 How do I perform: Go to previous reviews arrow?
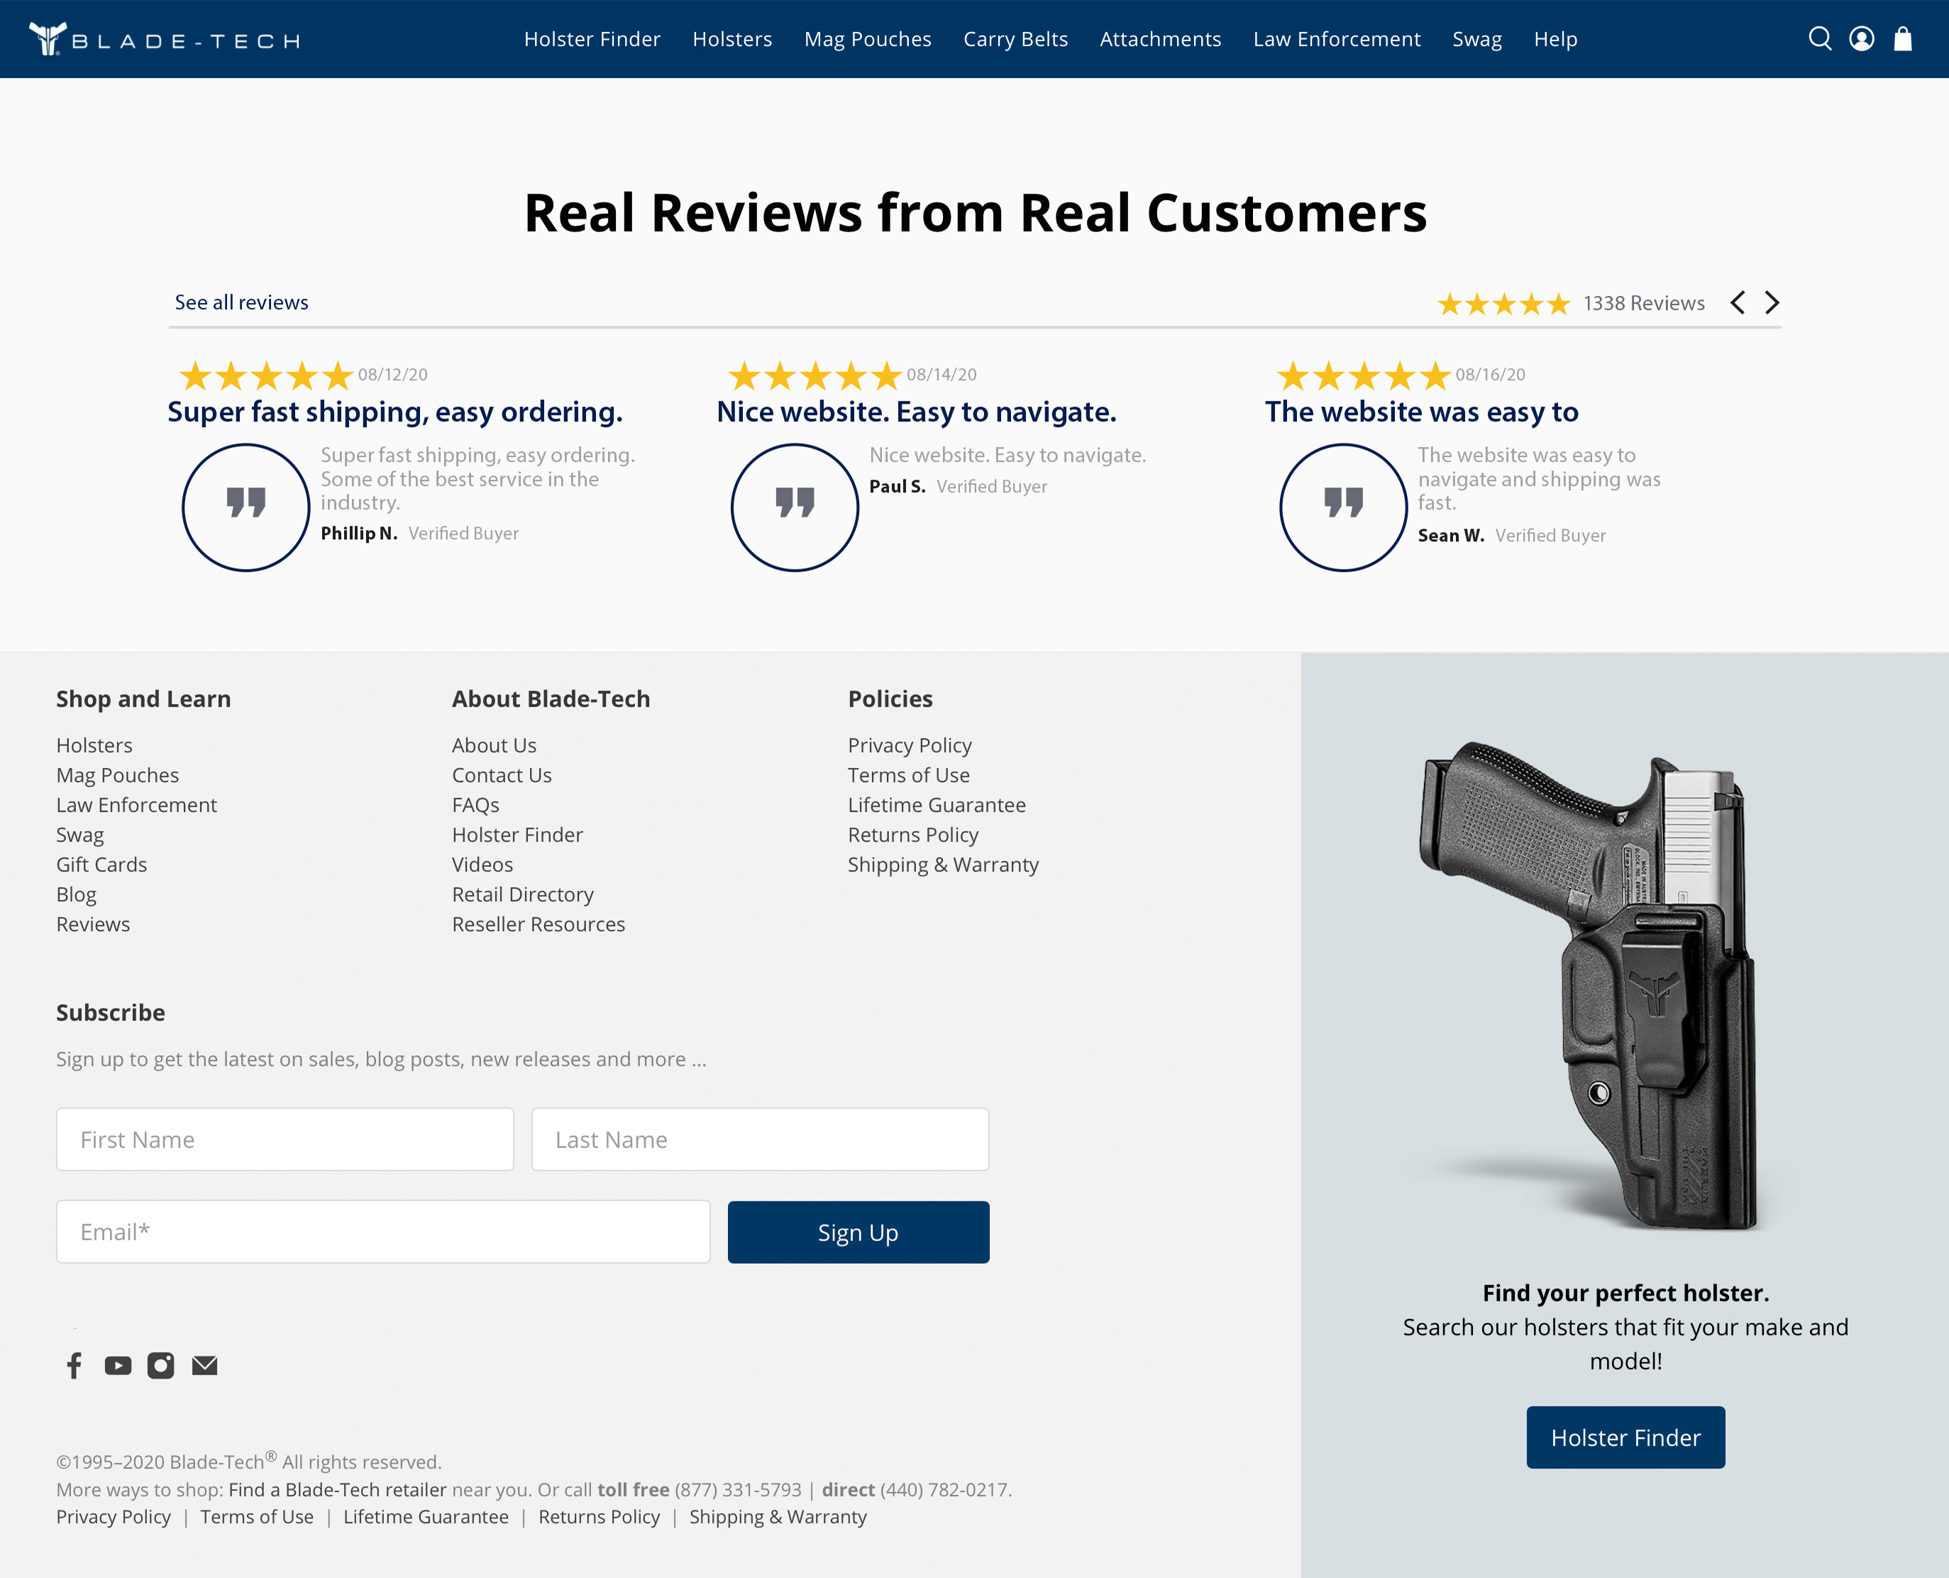(1737, 303)
